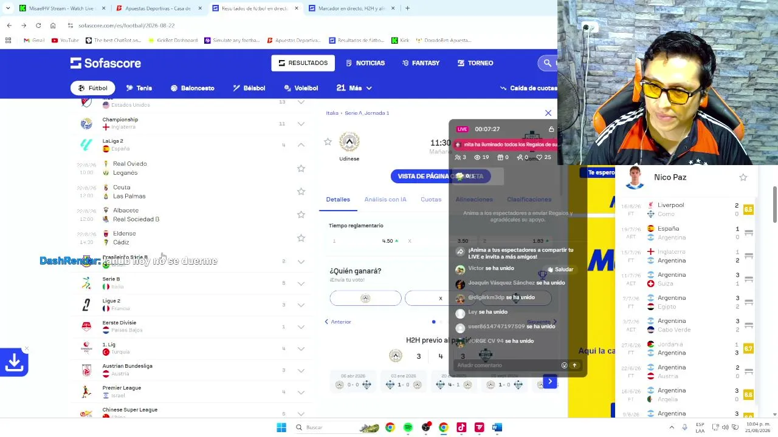Image resolution: width=778 pixels, height=437 pixels.
Task: Open the Windows Start menu
Action: tap(281, 427)
